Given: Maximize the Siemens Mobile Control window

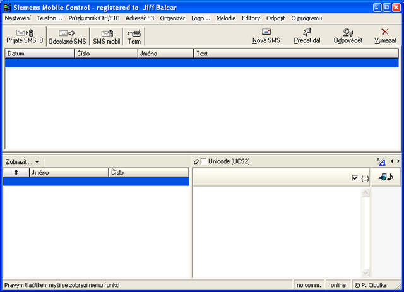Looking at the screenshot, I should (387, 8).
